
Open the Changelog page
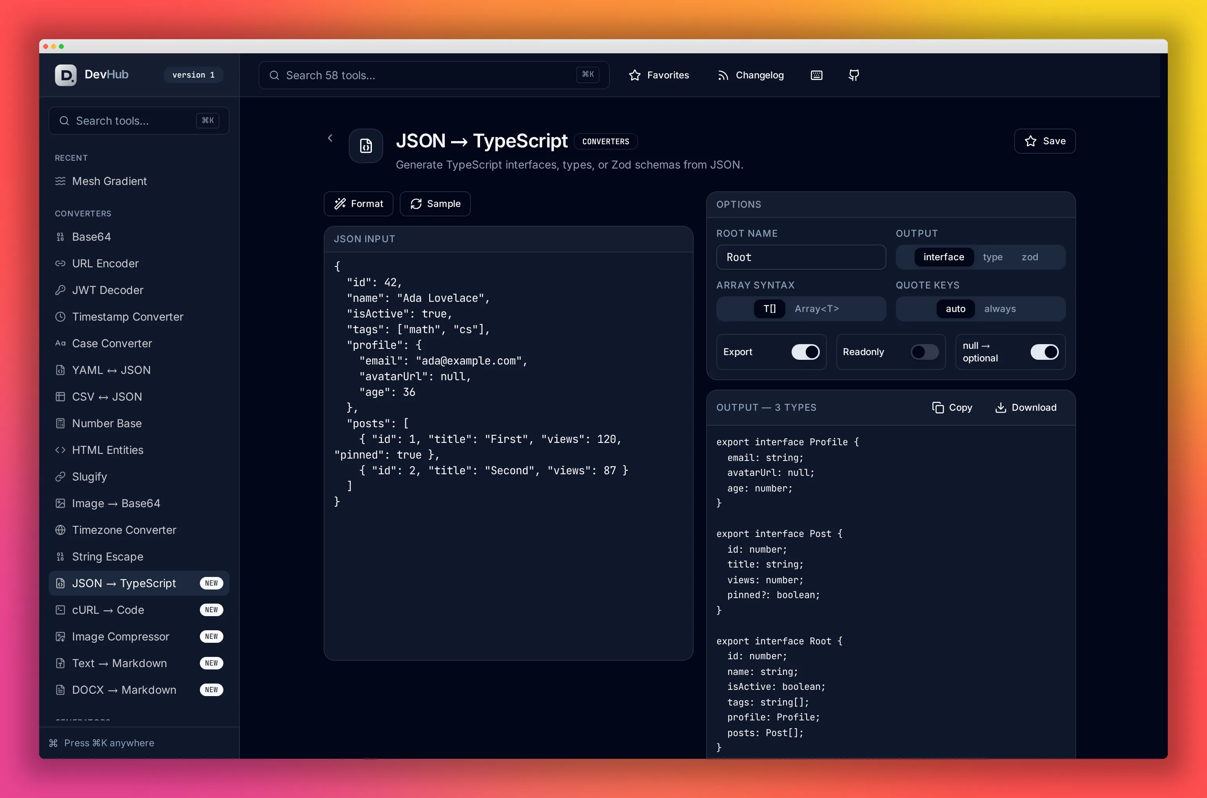[750, 75]
